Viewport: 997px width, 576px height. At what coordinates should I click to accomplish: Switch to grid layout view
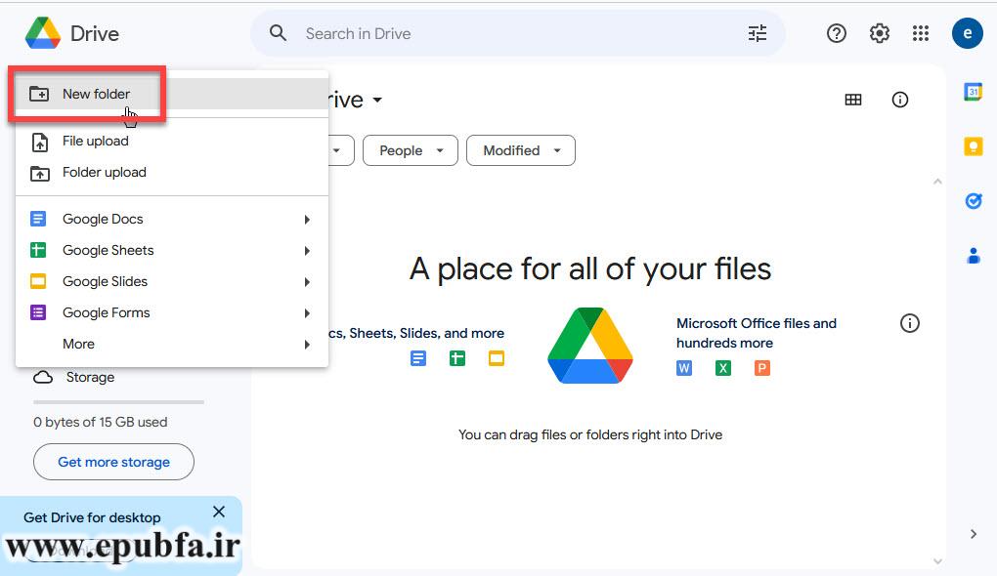click(x=853, y=100)
